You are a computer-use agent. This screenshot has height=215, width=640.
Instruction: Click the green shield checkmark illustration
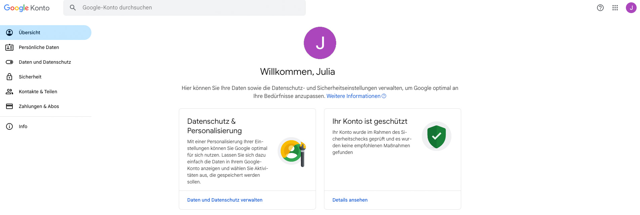point(437,136)
